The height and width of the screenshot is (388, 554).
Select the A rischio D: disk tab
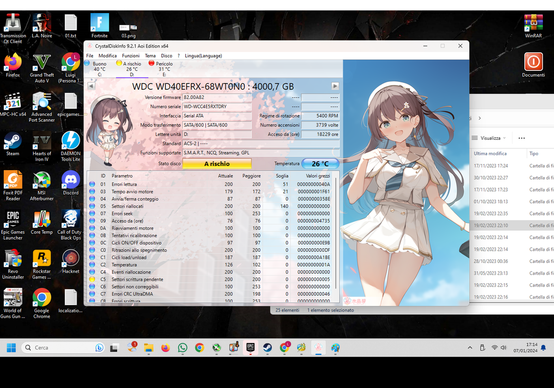click(132, 69)
